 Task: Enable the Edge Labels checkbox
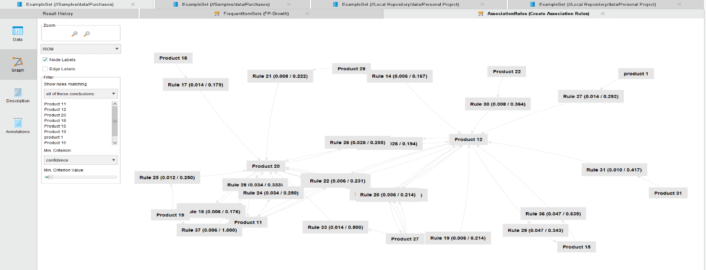(45, 69)
